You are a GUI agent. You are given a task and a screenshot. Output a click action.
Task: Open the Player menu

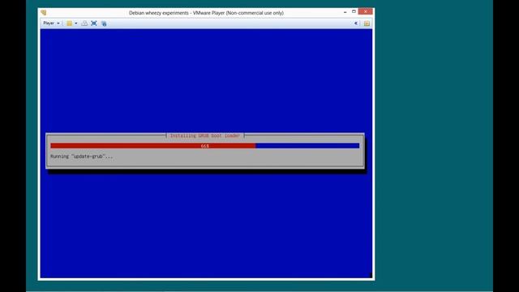51,24
